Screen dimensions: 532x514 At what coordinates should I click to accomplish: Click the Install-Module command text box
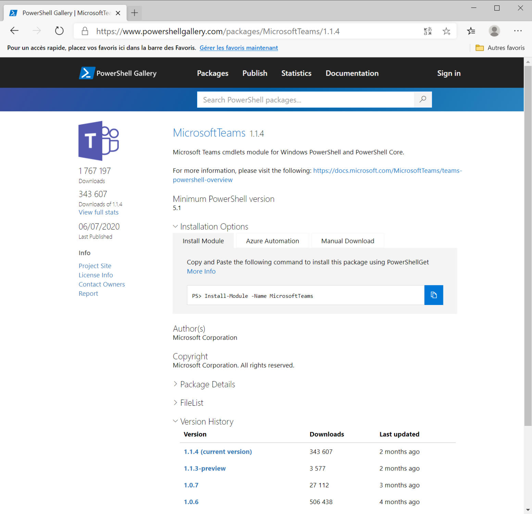(305, 295)
